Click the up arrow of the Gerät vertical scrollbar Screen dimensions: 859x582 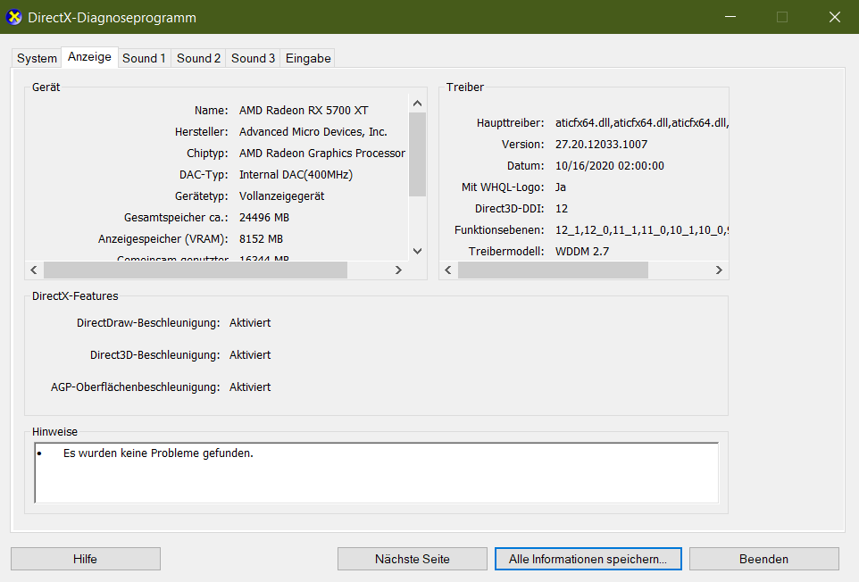(x=418, y=103)
